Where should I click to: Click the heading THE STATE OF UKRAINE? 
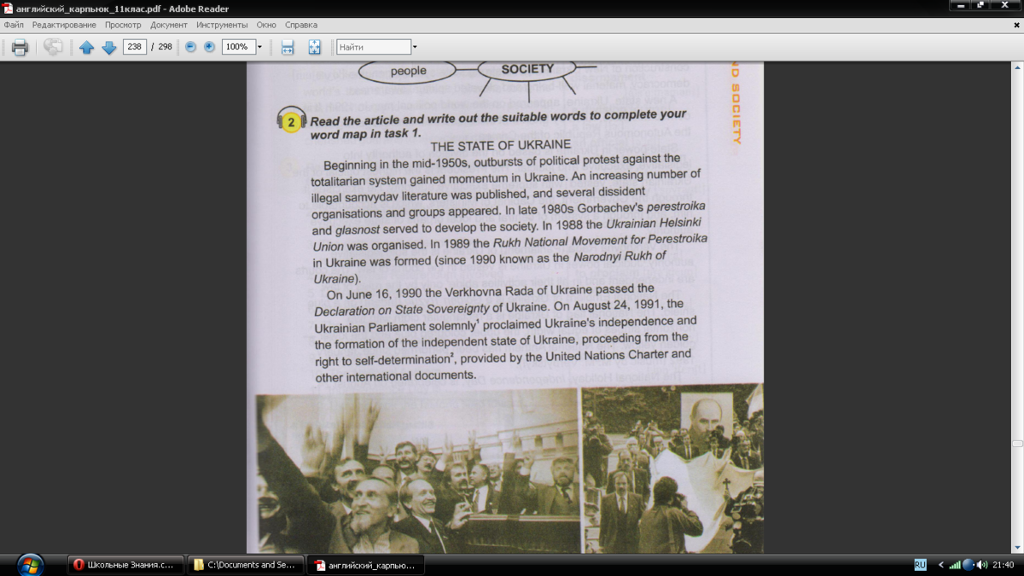[500, 144]
